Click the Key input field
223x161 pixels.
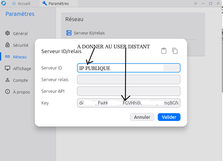click(x=129, y=103)
